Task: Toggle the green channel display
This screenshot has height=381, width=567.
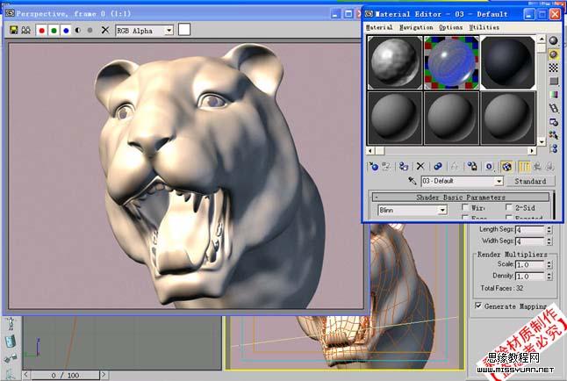Action: coord(54,31)
